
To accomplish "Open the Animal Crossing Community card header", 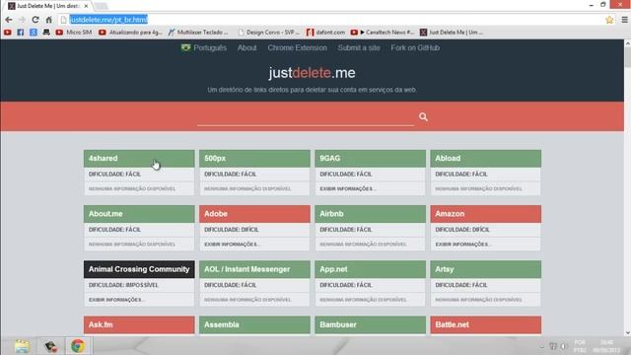I will click(139, 269).
